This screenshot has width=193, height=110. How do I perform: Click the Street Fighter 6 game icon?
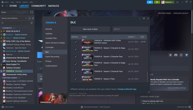click(x=4, y=64)
